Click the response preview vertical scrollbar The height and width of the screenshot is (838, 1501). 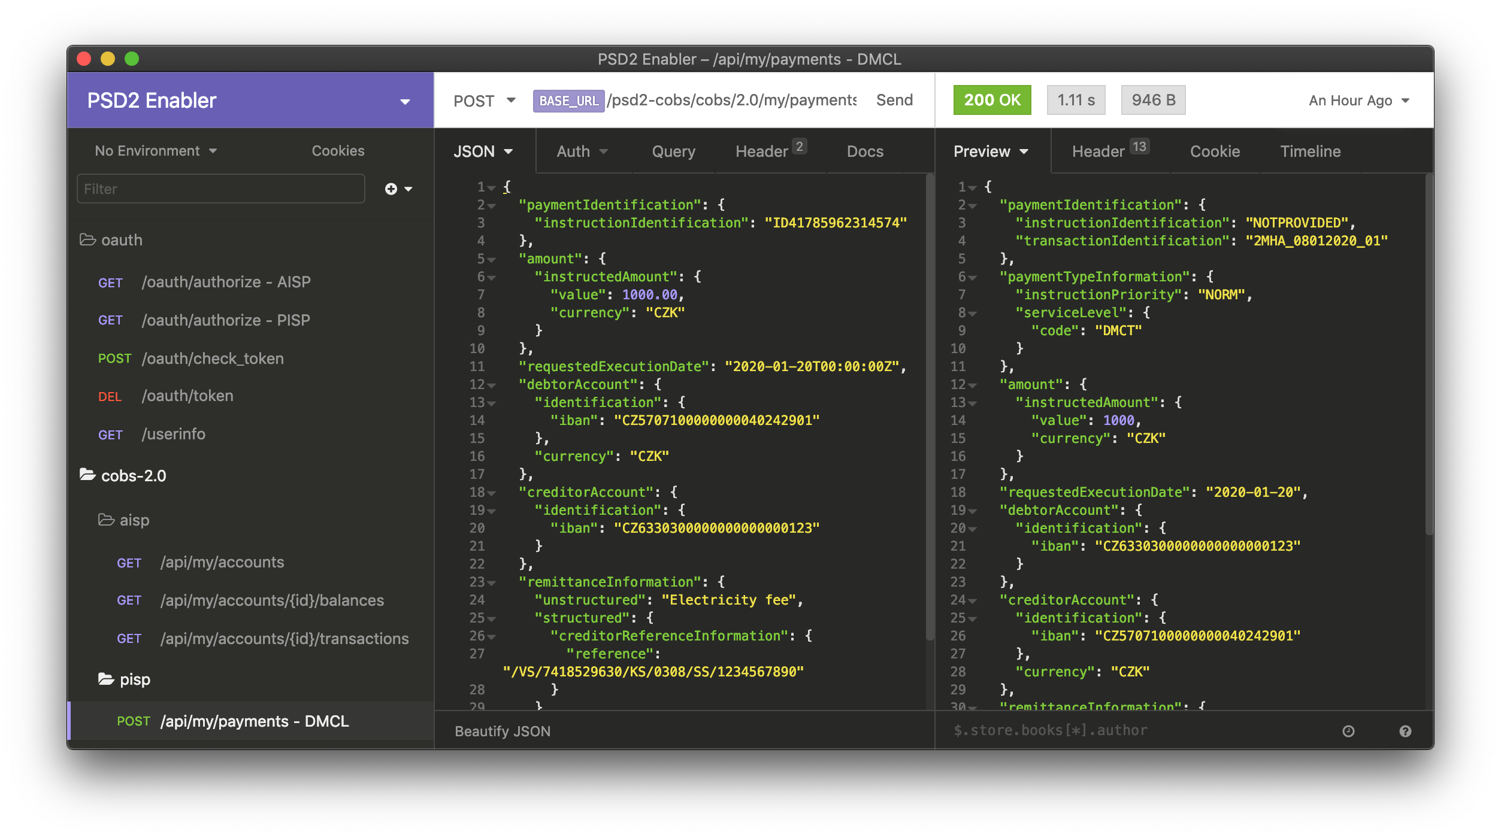[x=1429, y=353]
